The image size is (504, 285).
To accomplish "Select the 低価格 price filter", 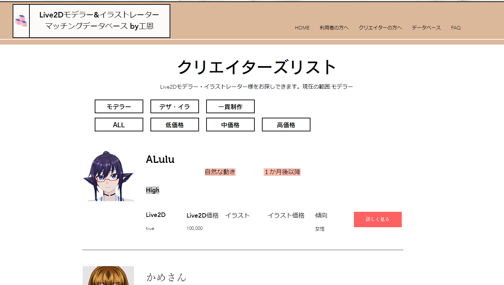I will [174, 125].
